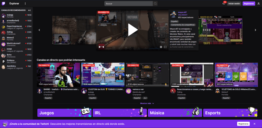Select sidebar row SirMaza VALORANT

click(x=16, y=61)
